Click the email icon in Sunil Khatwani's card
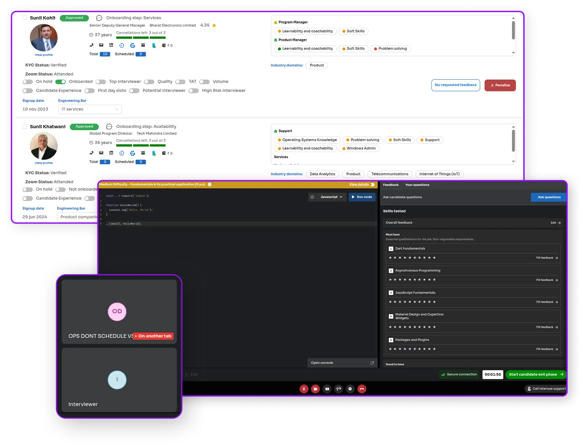583x447 pixels. click(101, 153)
